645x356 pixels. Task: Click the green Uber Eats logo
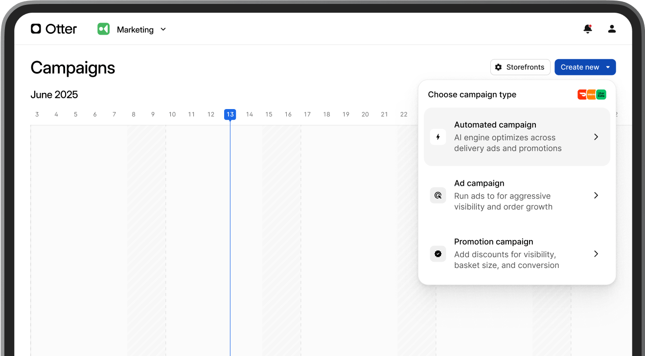601,95
